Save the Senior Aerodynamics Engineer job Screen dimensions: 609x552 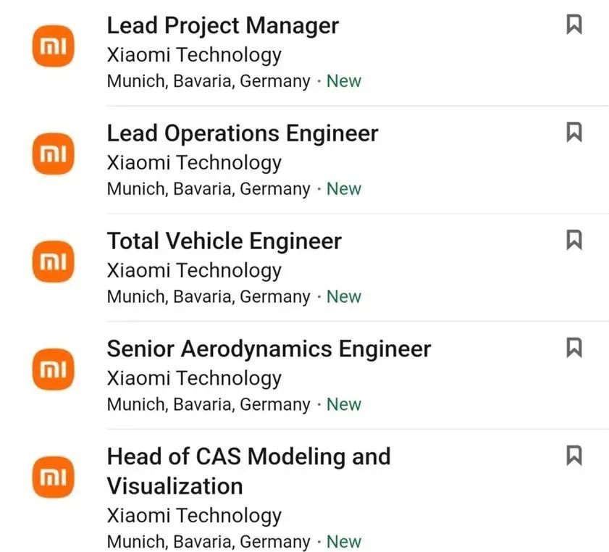coord(574,347)
